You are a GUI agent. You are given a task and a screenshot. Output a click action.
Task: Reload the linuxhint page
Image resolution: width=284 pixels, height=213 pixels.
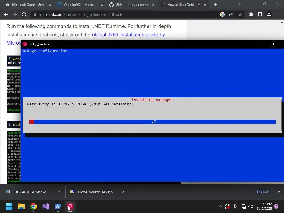(24, 14)
